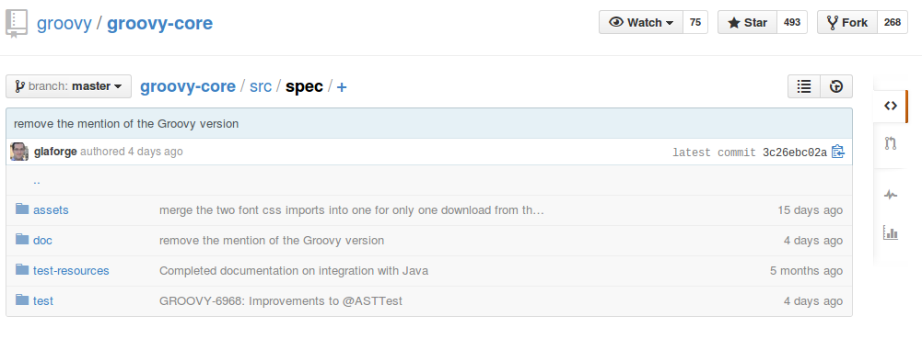Open 'Completed documentation on integration with Java' commit
The image size is (922, 339).
pos(294,271)
